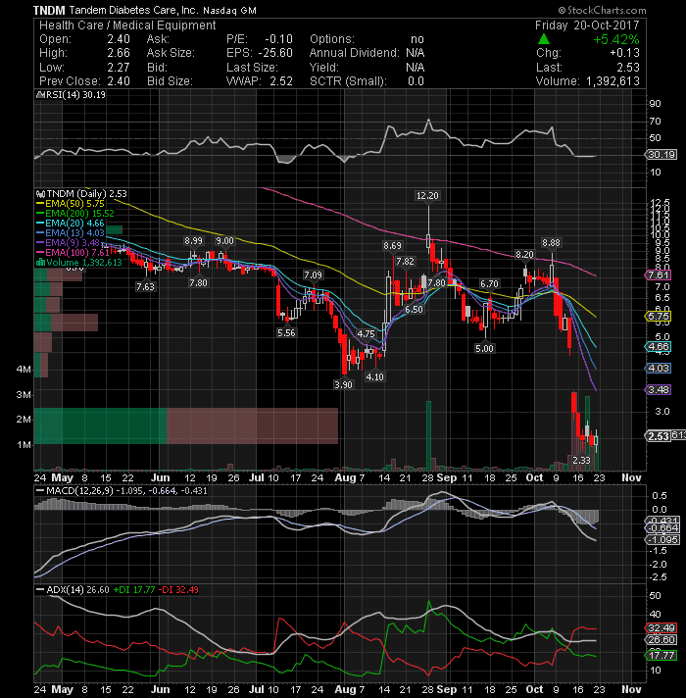Click the candlestick icon beside TNDM (Daily)
The width and height of the screenshot is (686, 698).
[41, 194]
